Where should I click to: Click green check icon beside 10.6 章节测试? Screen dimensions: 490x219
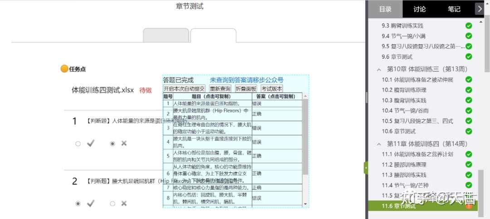468,131
